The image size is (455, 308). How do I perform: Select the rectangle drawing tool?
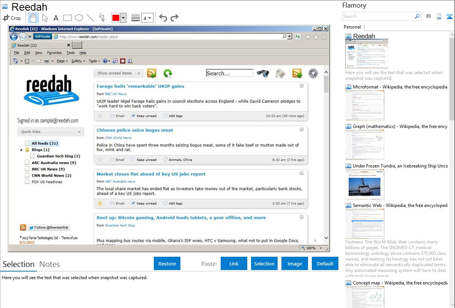pyautogui.click(x=67, y=18)
